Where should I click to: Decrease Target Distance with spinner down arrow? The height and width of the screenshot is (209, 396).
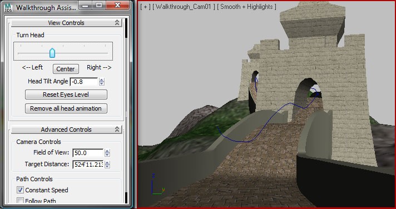pos(107,166)
